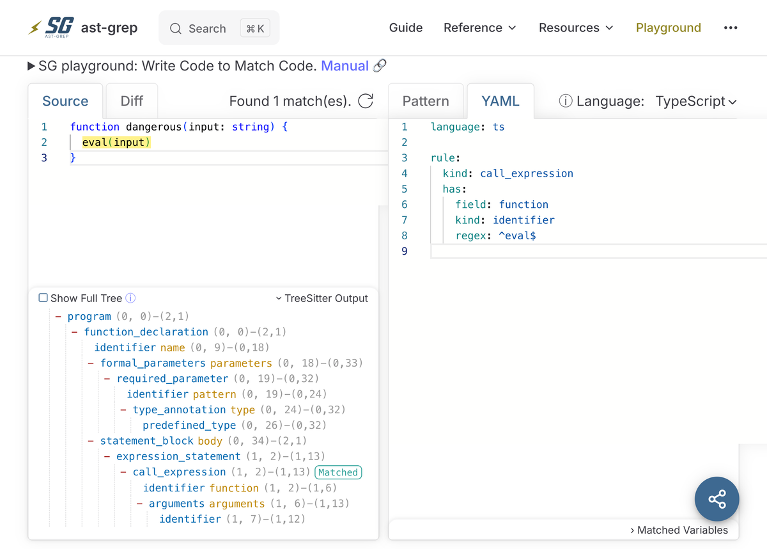Switch to the Diff tab

[132, 101]
